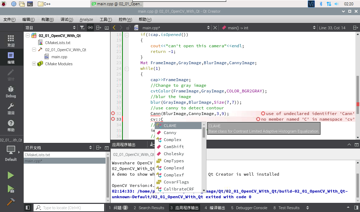Open the Analyze menu

pyautogui.click(x=86, y=19)
